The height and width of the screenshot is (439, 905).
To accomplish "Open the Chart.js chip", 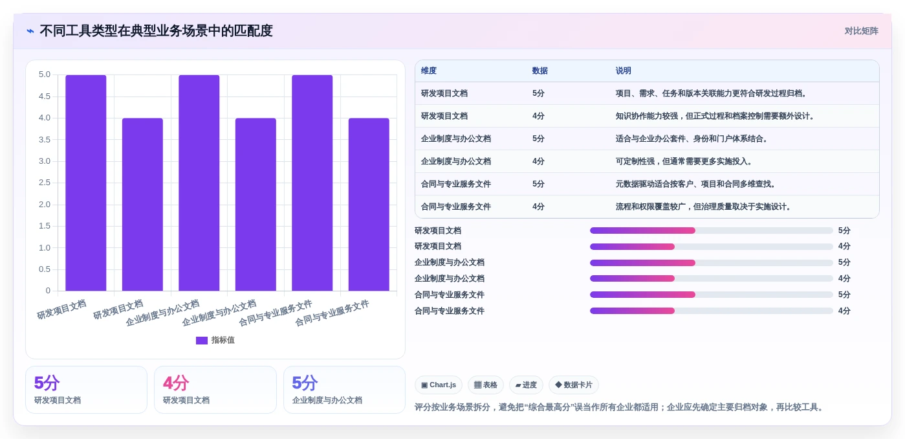I will (439, 385).
